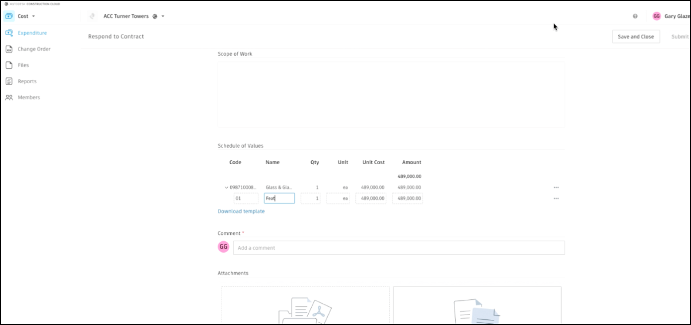This screenshot has width=691, height=325.
Task: Click inside the Scope of Work text area
Action: point(391,94)
